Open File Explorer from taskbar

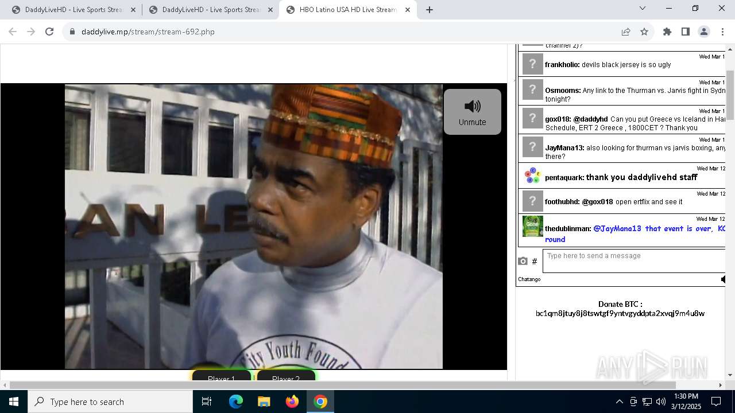click(264, 402)
